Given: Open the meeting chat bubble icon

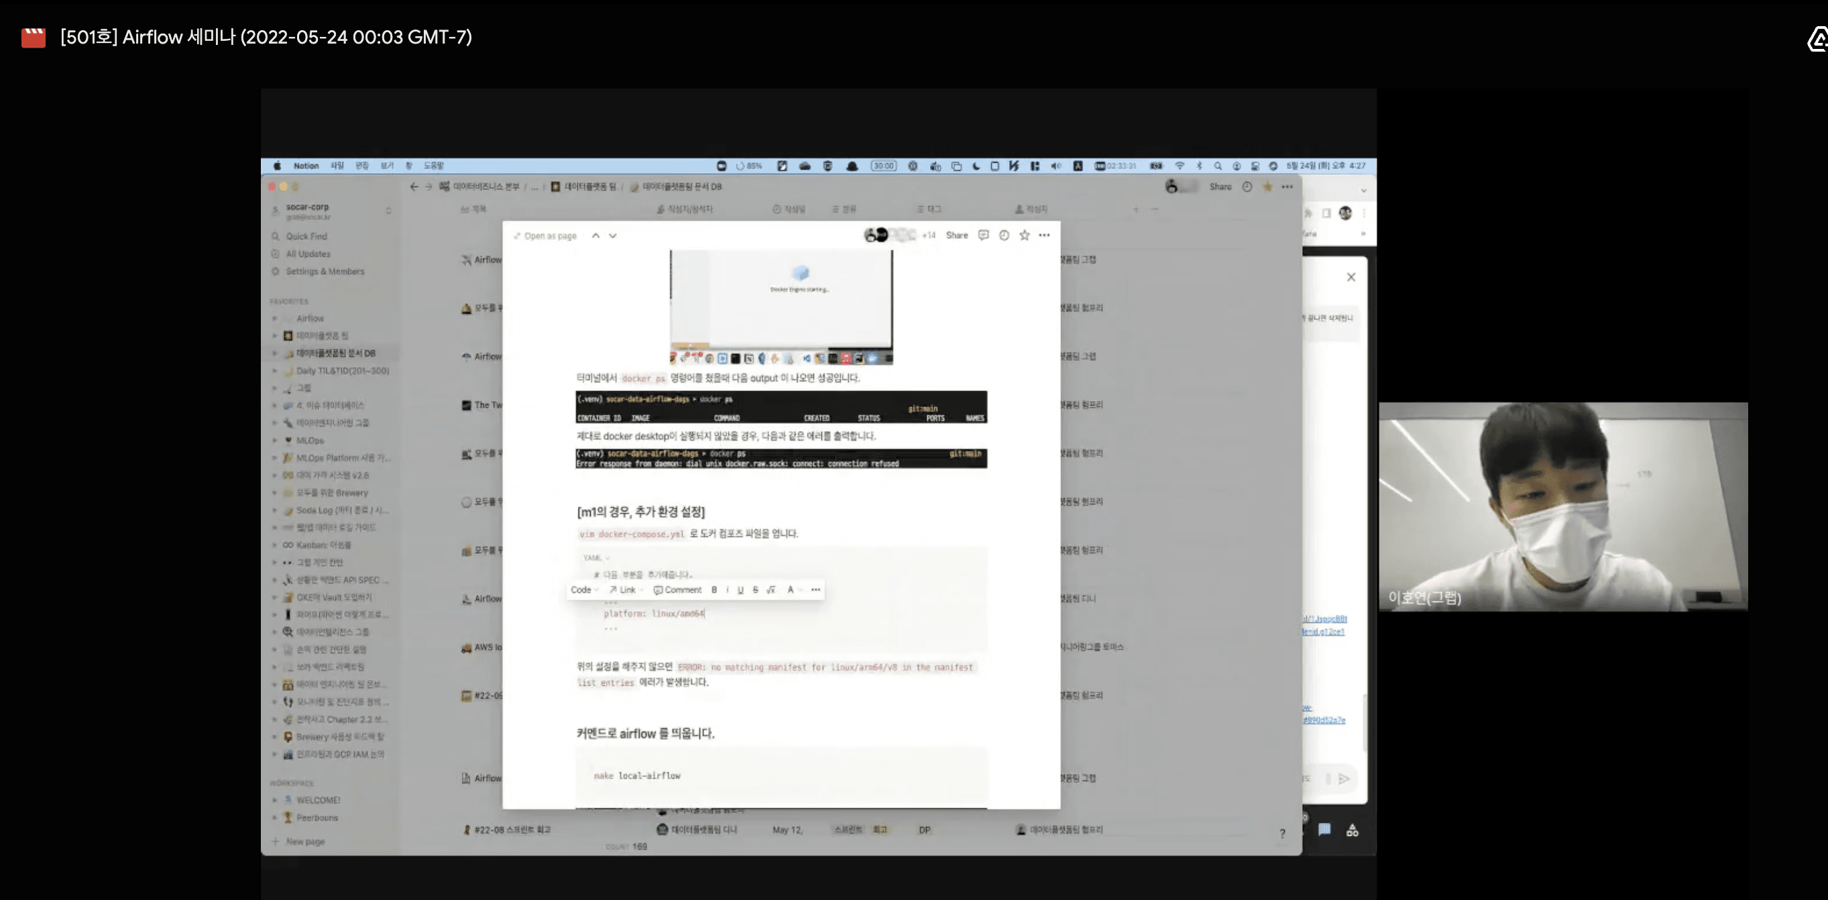Looking at the screenshot, I should [x=1324, y=830].
